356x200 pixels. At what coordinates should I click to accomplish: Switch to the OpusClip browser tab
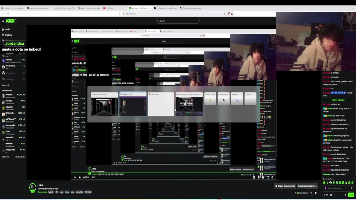coord(89,8)
